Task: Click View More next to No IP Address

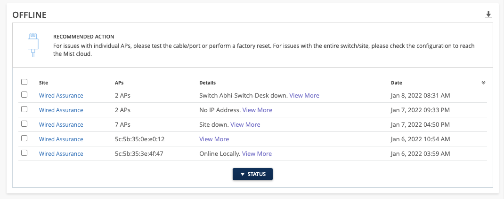Action: click(x=257, y=110)
